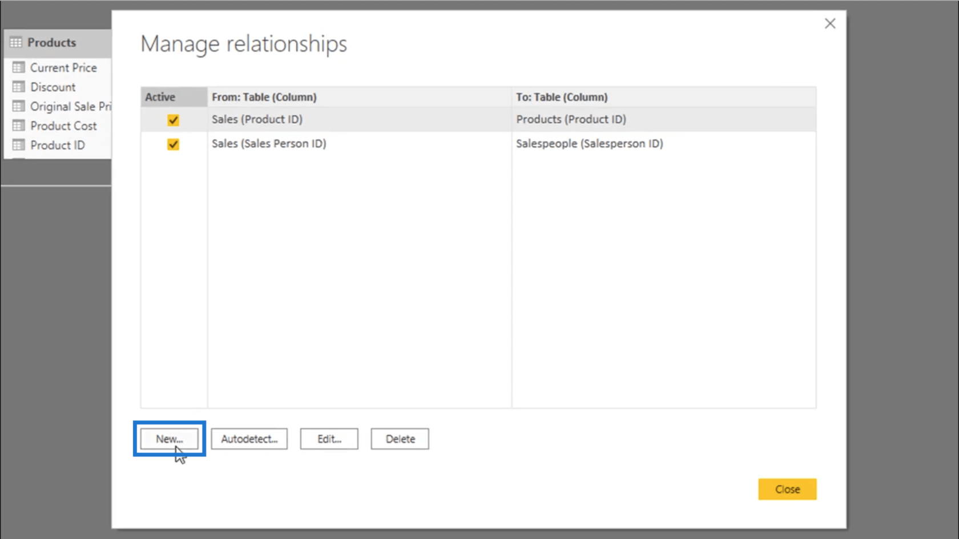Click the Active column header
The width and height of the screenshot is (959, 539).
coord(174,97)
